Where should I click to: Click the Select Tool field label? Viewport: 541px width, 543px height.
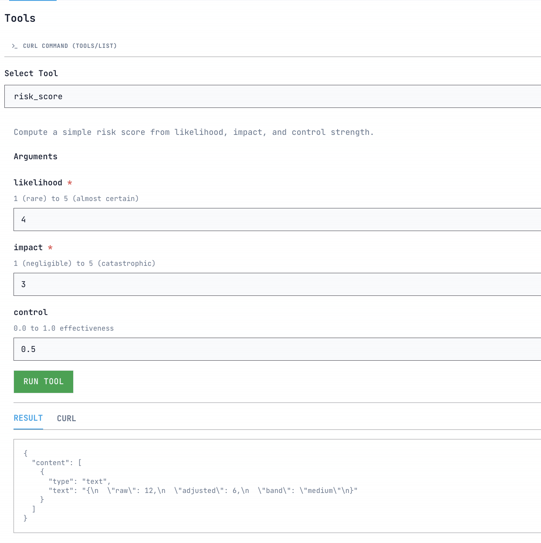31,74
